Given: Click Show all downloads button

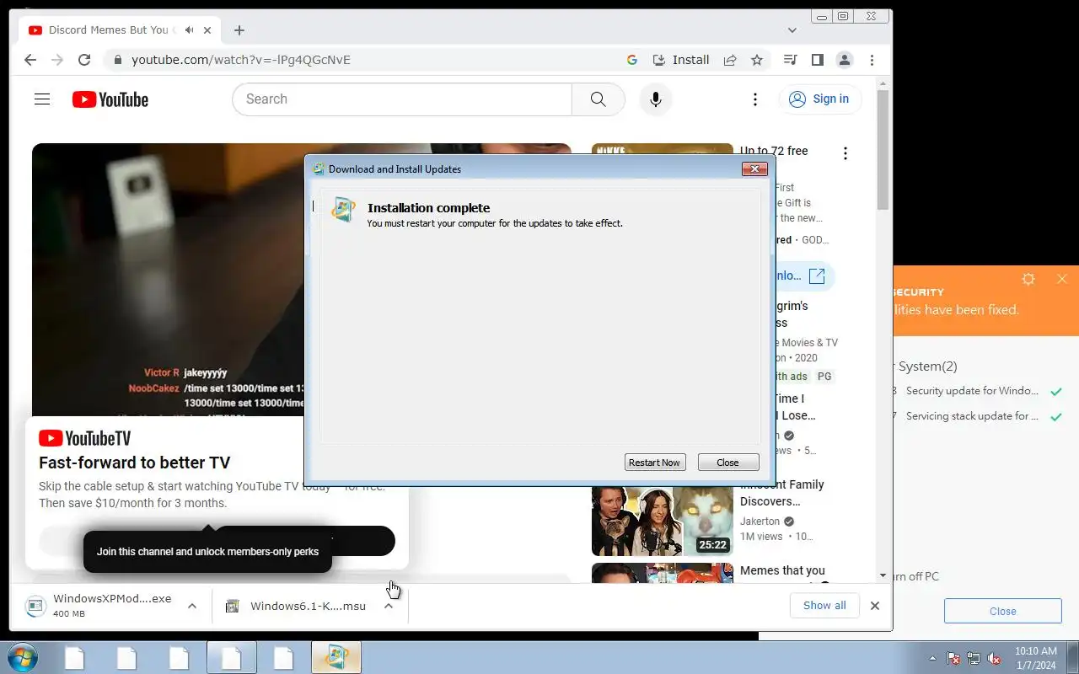Looking at the screenshot, I should click(824, 606).
